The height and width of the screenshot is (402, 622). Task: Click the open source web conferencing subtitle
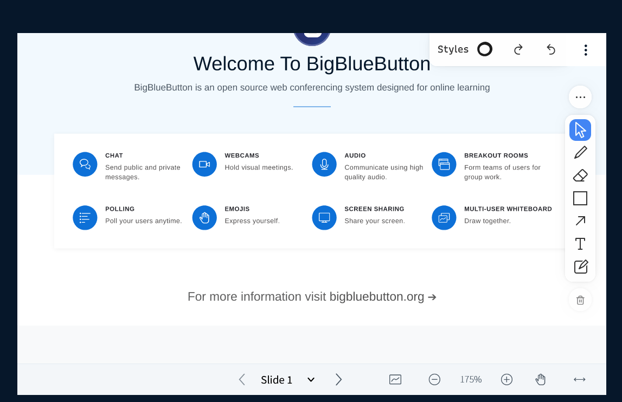(312, 87)
